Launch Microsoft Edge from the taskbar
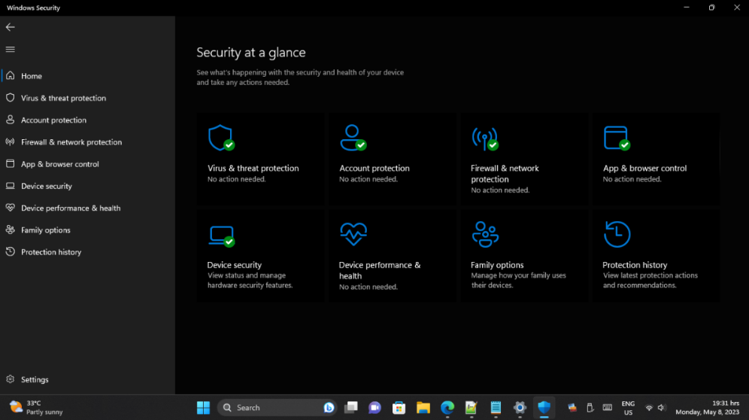Screen dimensions: 749x420 pos(447,407)
